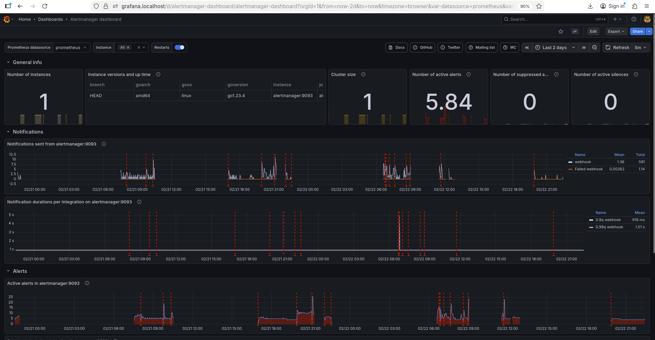Viewport: 655px width, 340px height.
Task: Click the browser URL address bar
Action: [317, 6]
